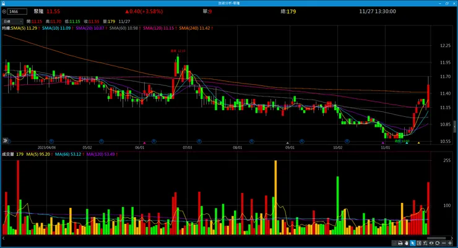Expand the double-chevron panel button
458x248 pixels.
point(5,140)
